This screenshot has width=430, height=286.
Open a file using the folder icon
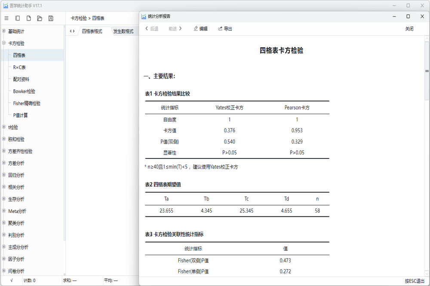click(x=40, y=18)
